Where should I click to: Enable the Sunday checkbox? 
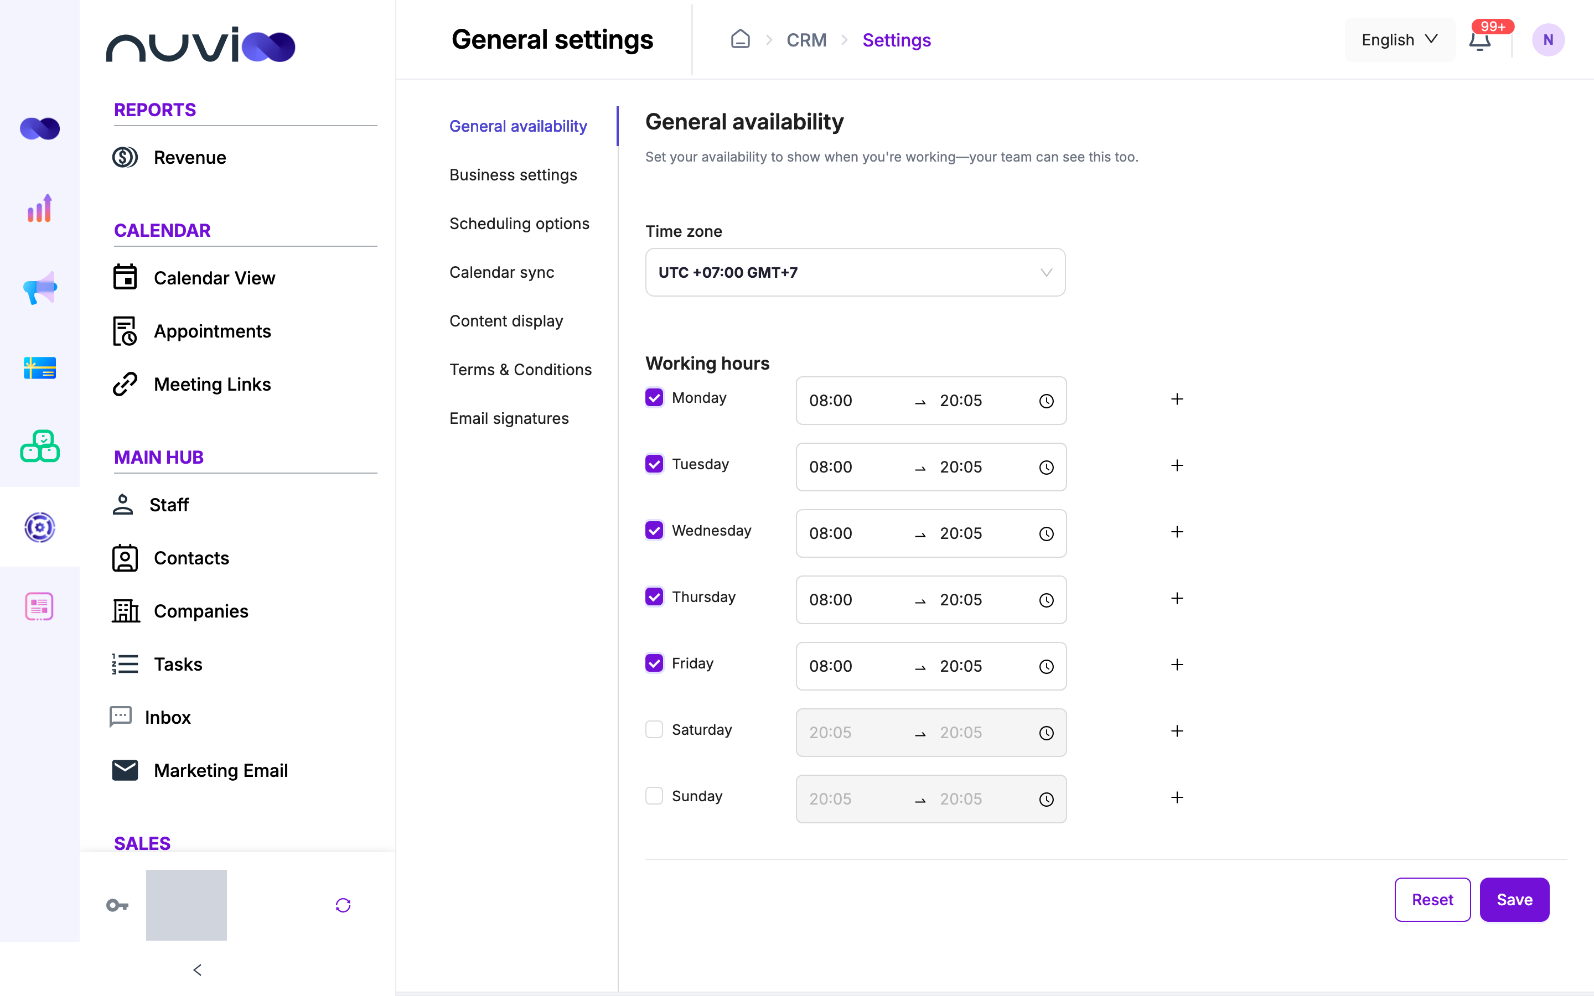(x=654, y=796)
